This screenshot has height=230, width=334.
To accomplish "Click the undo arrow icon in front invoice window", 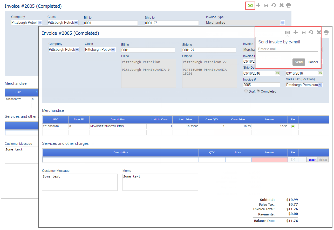I will [311, 32].
